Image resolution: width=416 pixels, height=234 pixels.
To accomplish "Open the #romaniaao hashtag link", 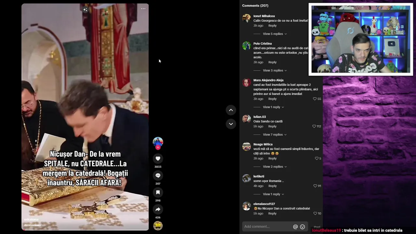I will click(32, 225).
